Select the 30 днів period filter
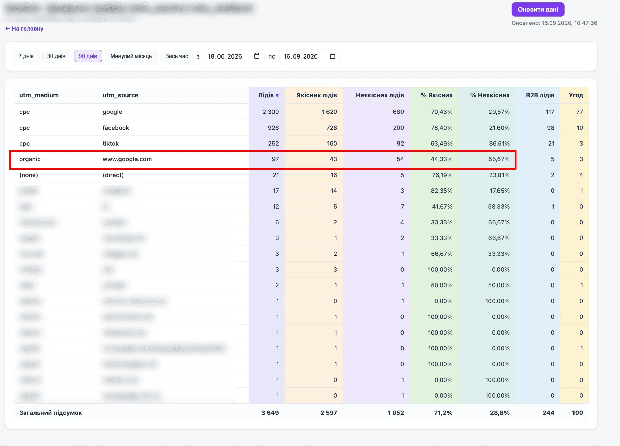The image size is (620, 446). coord(56,56)
